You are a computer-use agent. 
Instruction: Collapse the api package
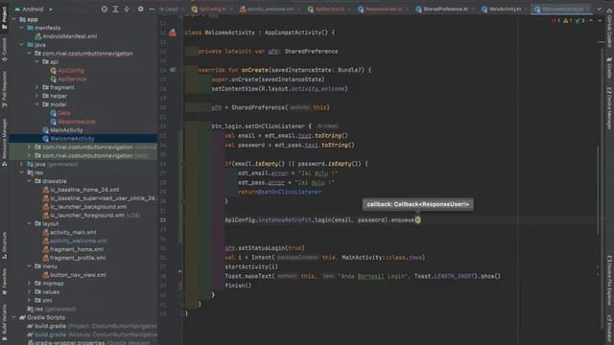pyautogui.click(x=37, y=61)
